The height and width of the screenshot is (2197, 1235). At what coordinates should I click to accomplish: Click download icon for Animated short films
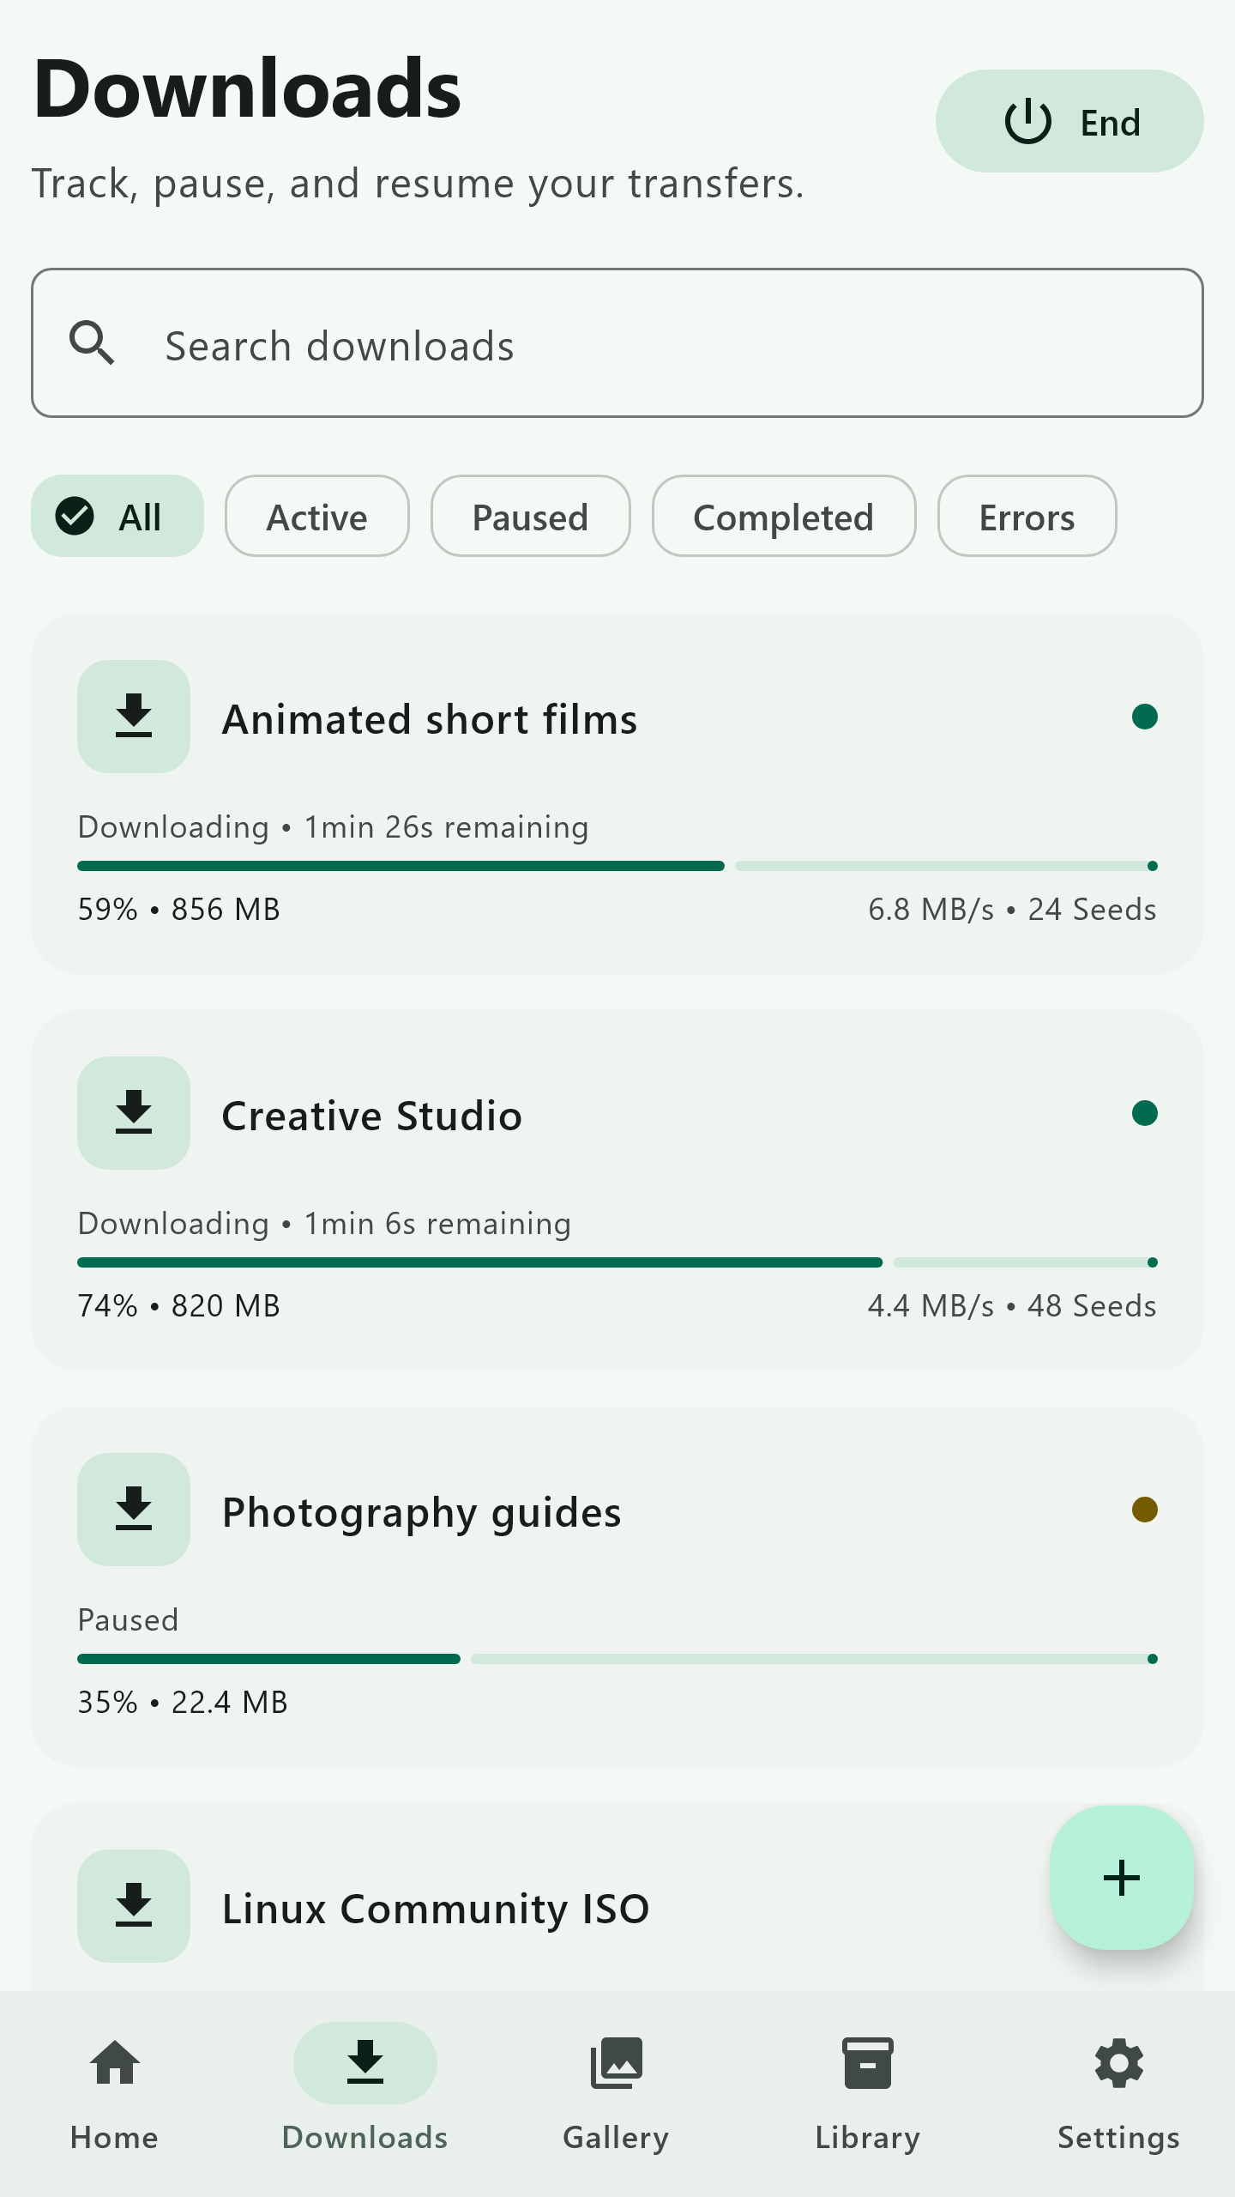click(x=134, y=717)
